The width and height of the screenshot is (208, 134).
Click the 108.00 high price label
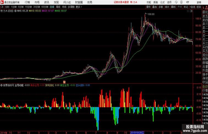[151, 14]
